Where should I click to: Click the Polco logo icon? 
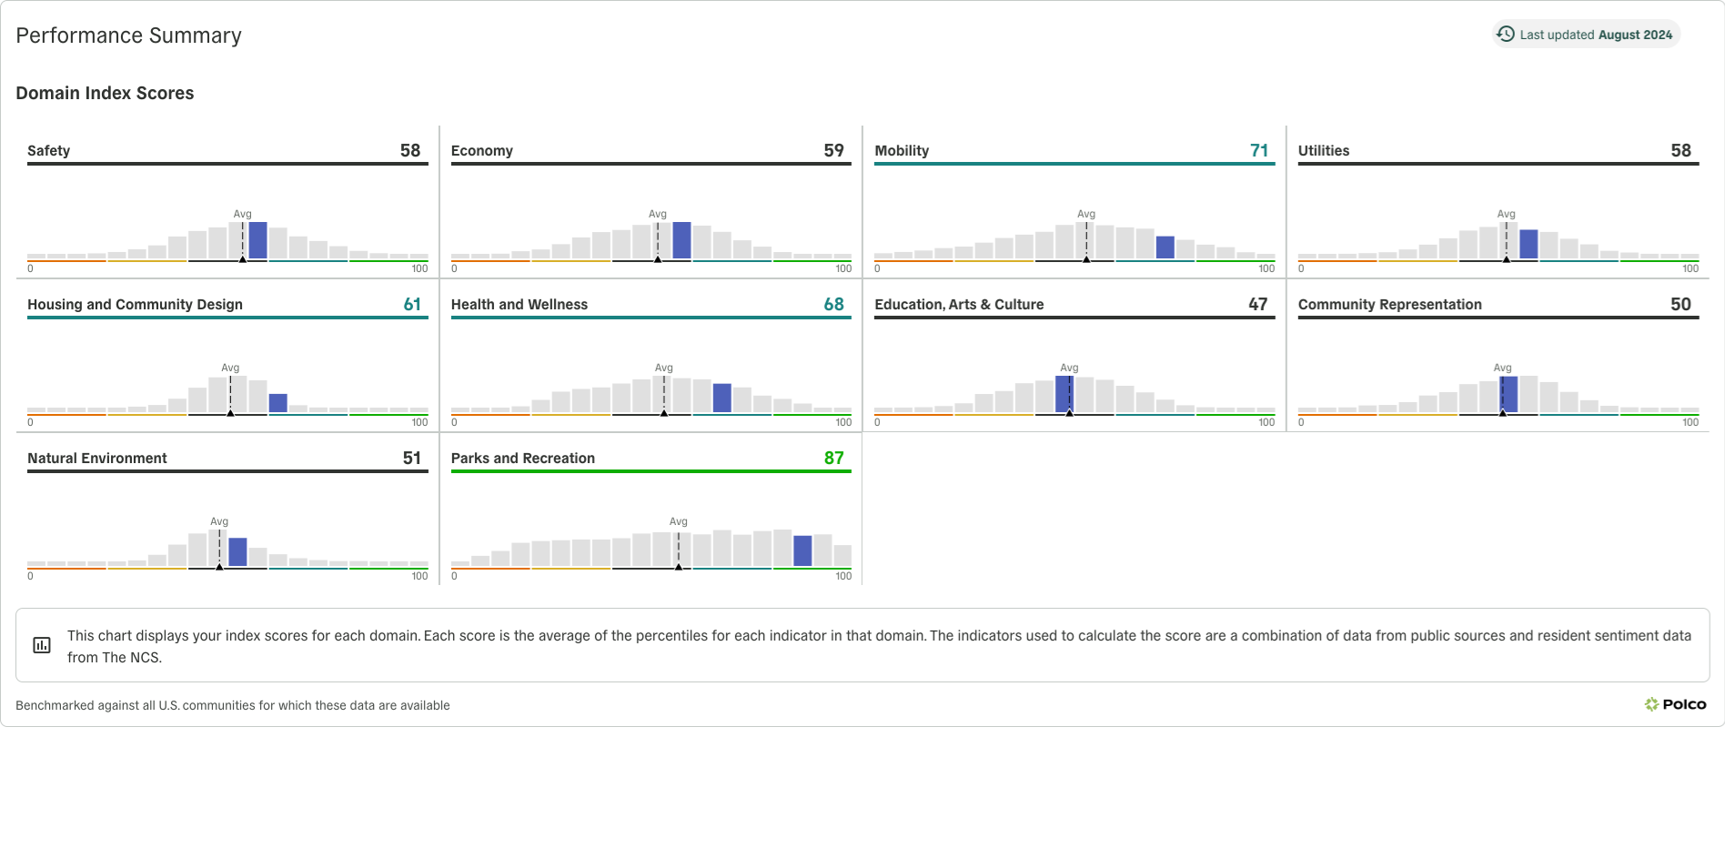coord(1651,704)
